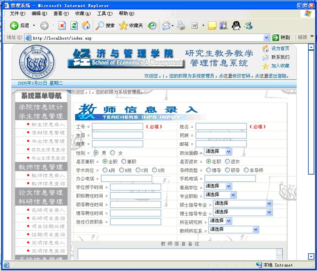Choose 兼职 part-time radio option
Image resolution: width=317 pixels, height=271 pixels.
pyautogui.click(x=124, y=161)
